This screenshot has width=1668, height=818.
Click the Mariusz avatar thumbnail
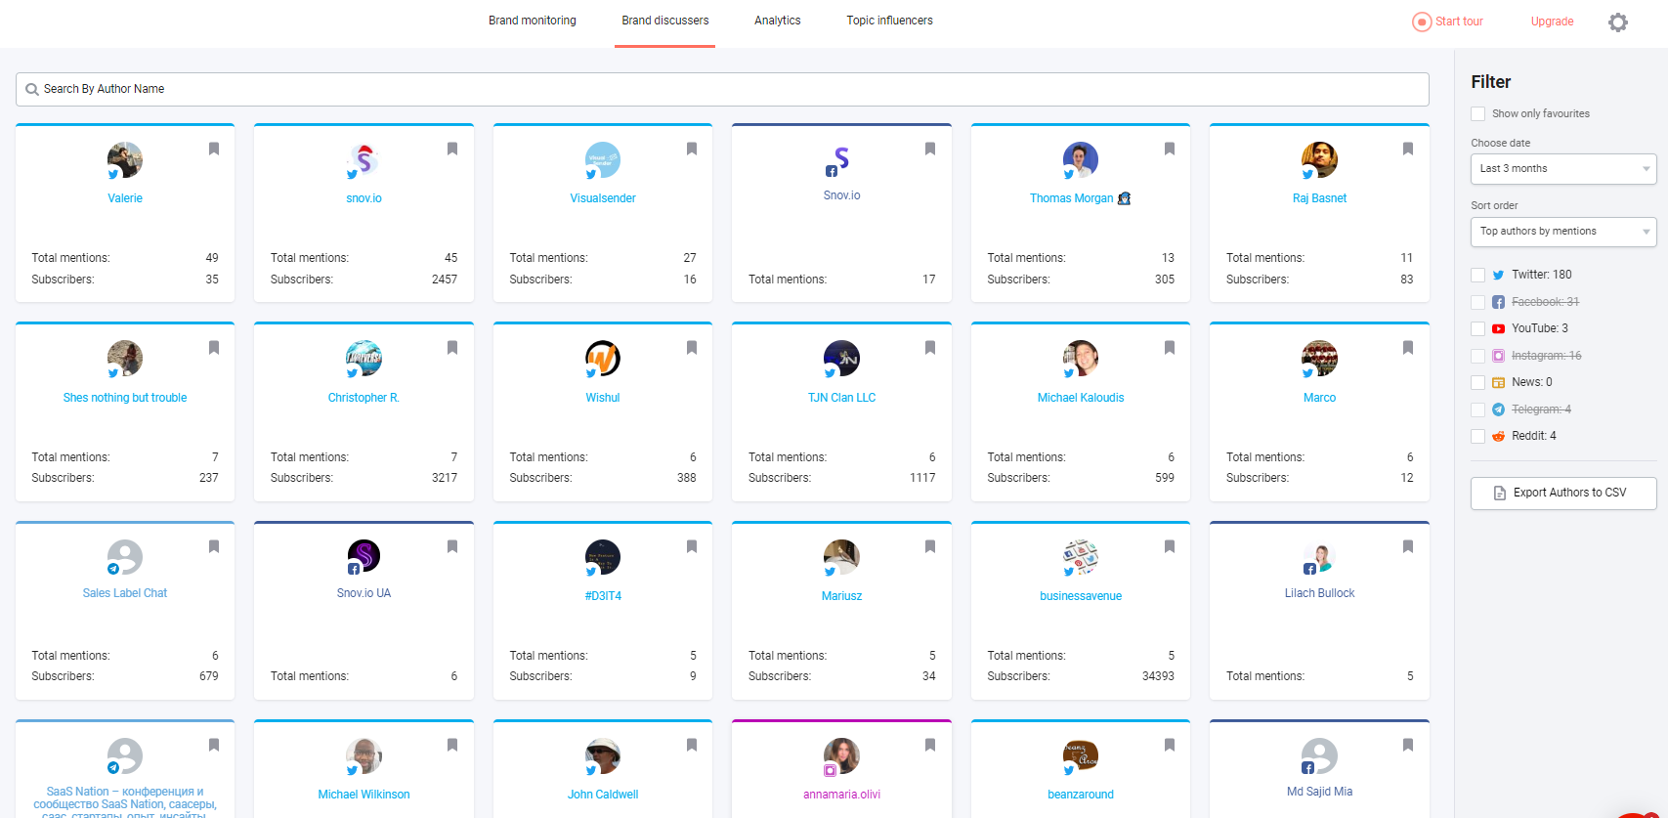(841, 557)
